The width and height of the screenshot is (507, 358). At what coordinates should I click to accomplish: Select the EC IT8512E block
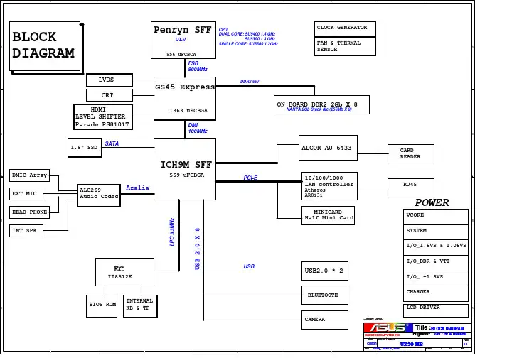tap(124, 272)
